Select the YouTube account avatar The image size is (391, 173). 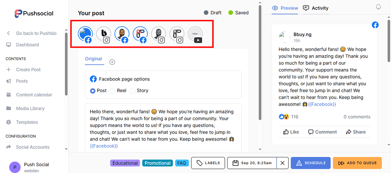click(x=195, y=34)
